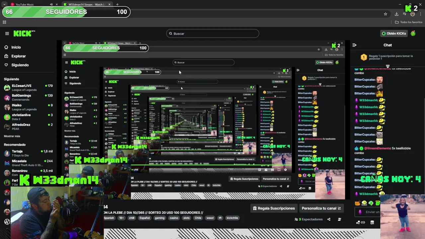Focus the main Buscar search field
The width and height of the screenshot is (425, 239).
(x=212, y=34)
